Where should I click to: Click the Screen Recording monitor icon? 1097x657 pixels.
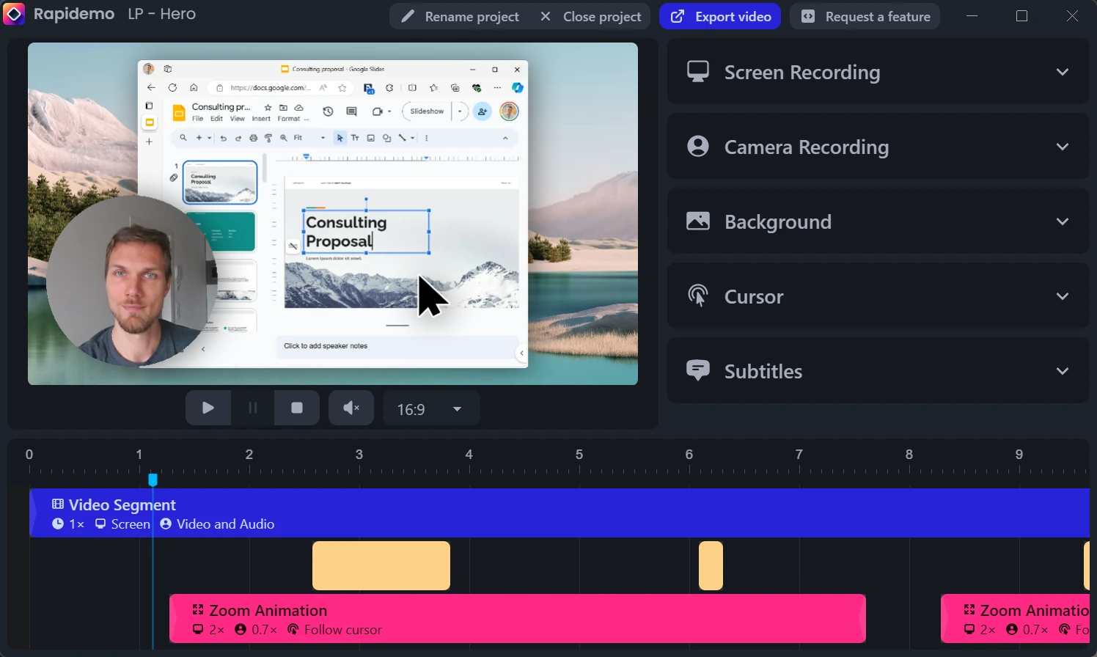(x=697, y=70)
